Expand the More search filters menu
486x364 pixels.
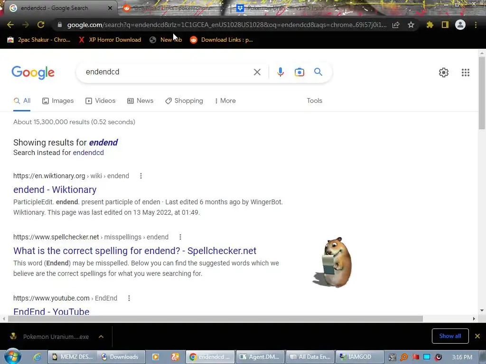tap(225, 101)
